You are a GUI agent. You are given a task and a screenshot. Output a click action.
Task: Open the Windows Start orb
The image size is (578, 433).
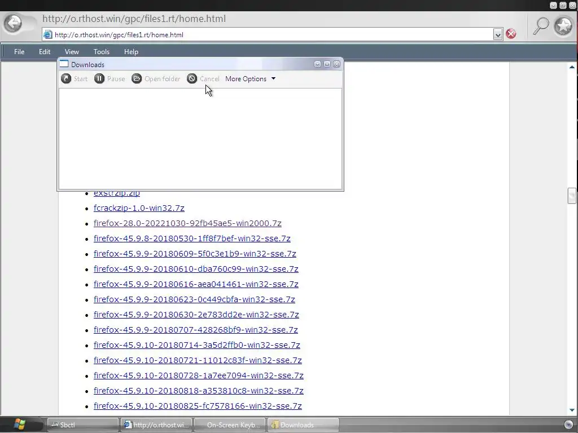(x=19, y=425)
